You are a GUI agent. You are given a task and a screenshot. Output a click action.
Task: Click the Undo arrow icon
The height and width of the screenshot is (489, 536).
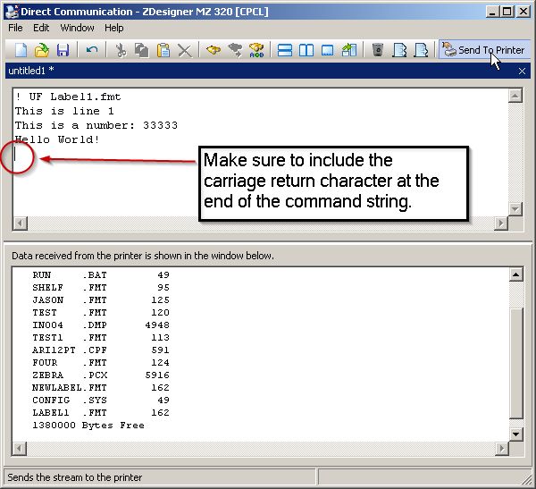pyautogui.click(x=92, y=50)
